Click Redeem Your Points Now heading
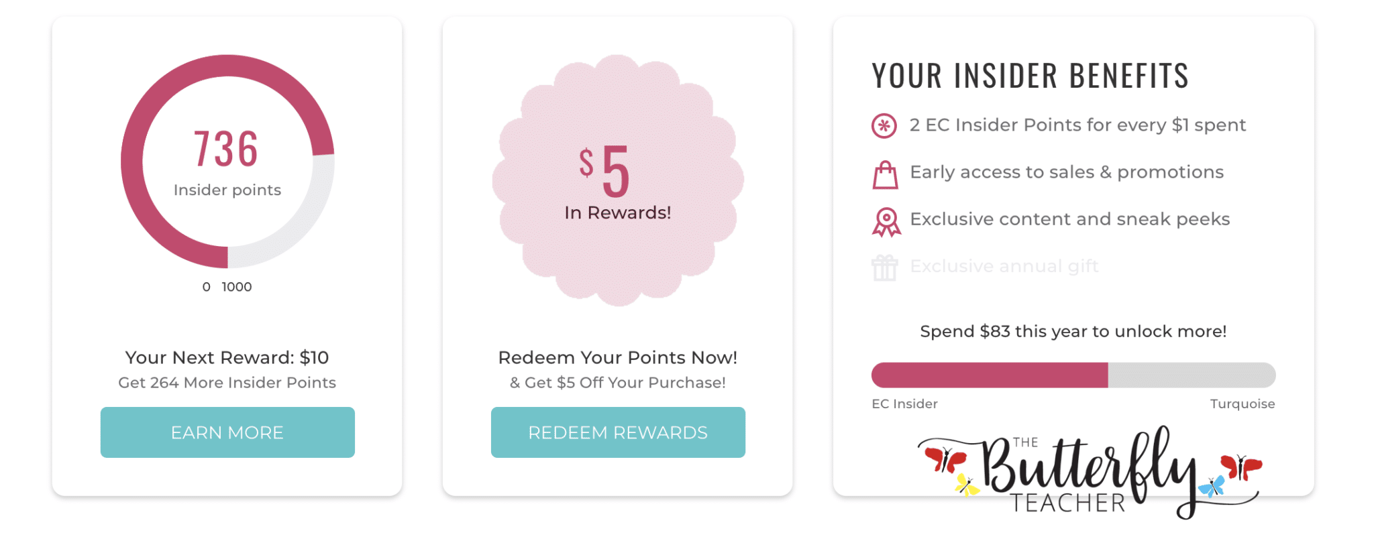Screen dimensions: 1374x543 [x=618, y=357]
